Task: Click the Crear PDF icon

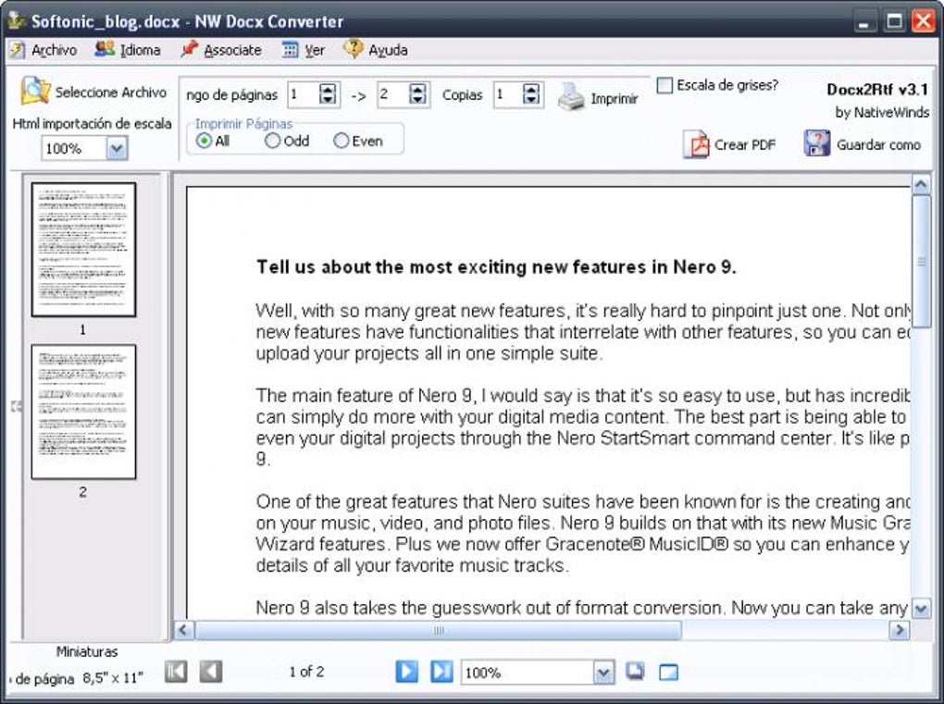Action: pos(696,144)
